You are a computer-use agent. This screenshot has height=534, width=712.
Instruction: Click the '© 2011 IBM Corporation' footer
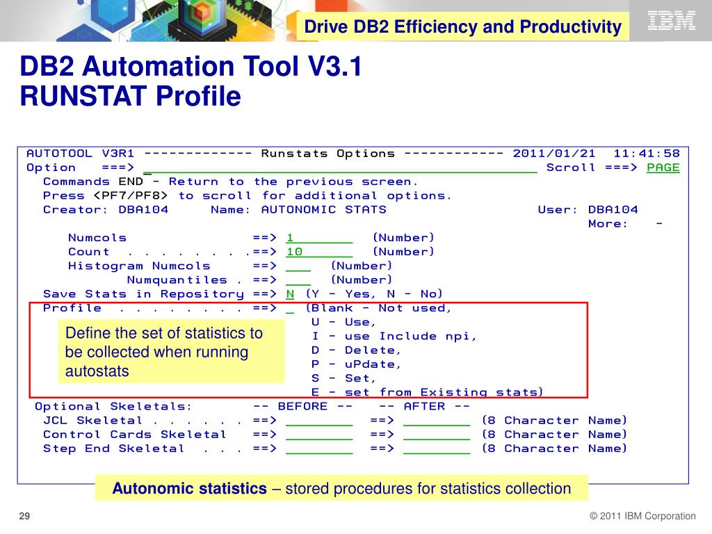[x=642, y=516]
